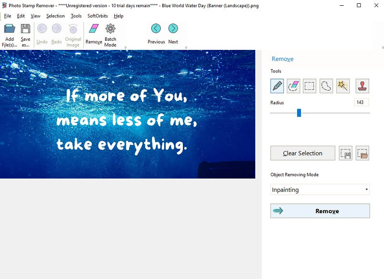Click the Radius slider handle

tap(299, 113)
